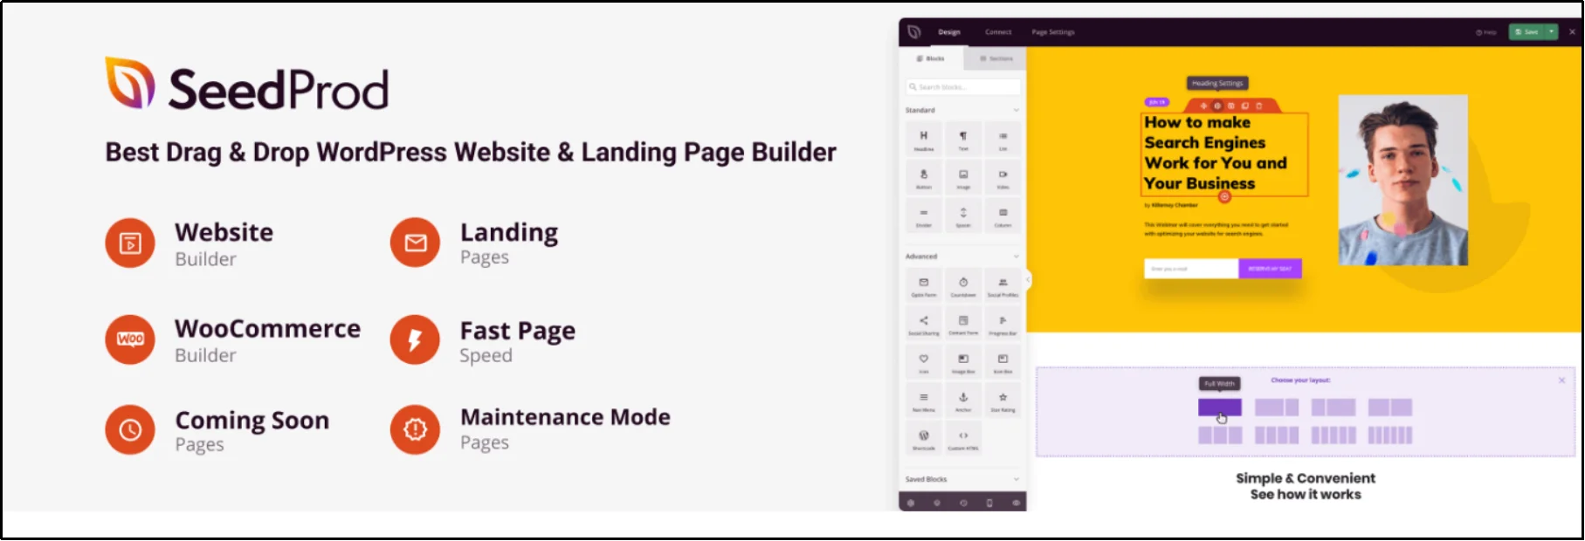
Task: Click the Fast Page Speed lightning icon
Action: tap(416, 339)
